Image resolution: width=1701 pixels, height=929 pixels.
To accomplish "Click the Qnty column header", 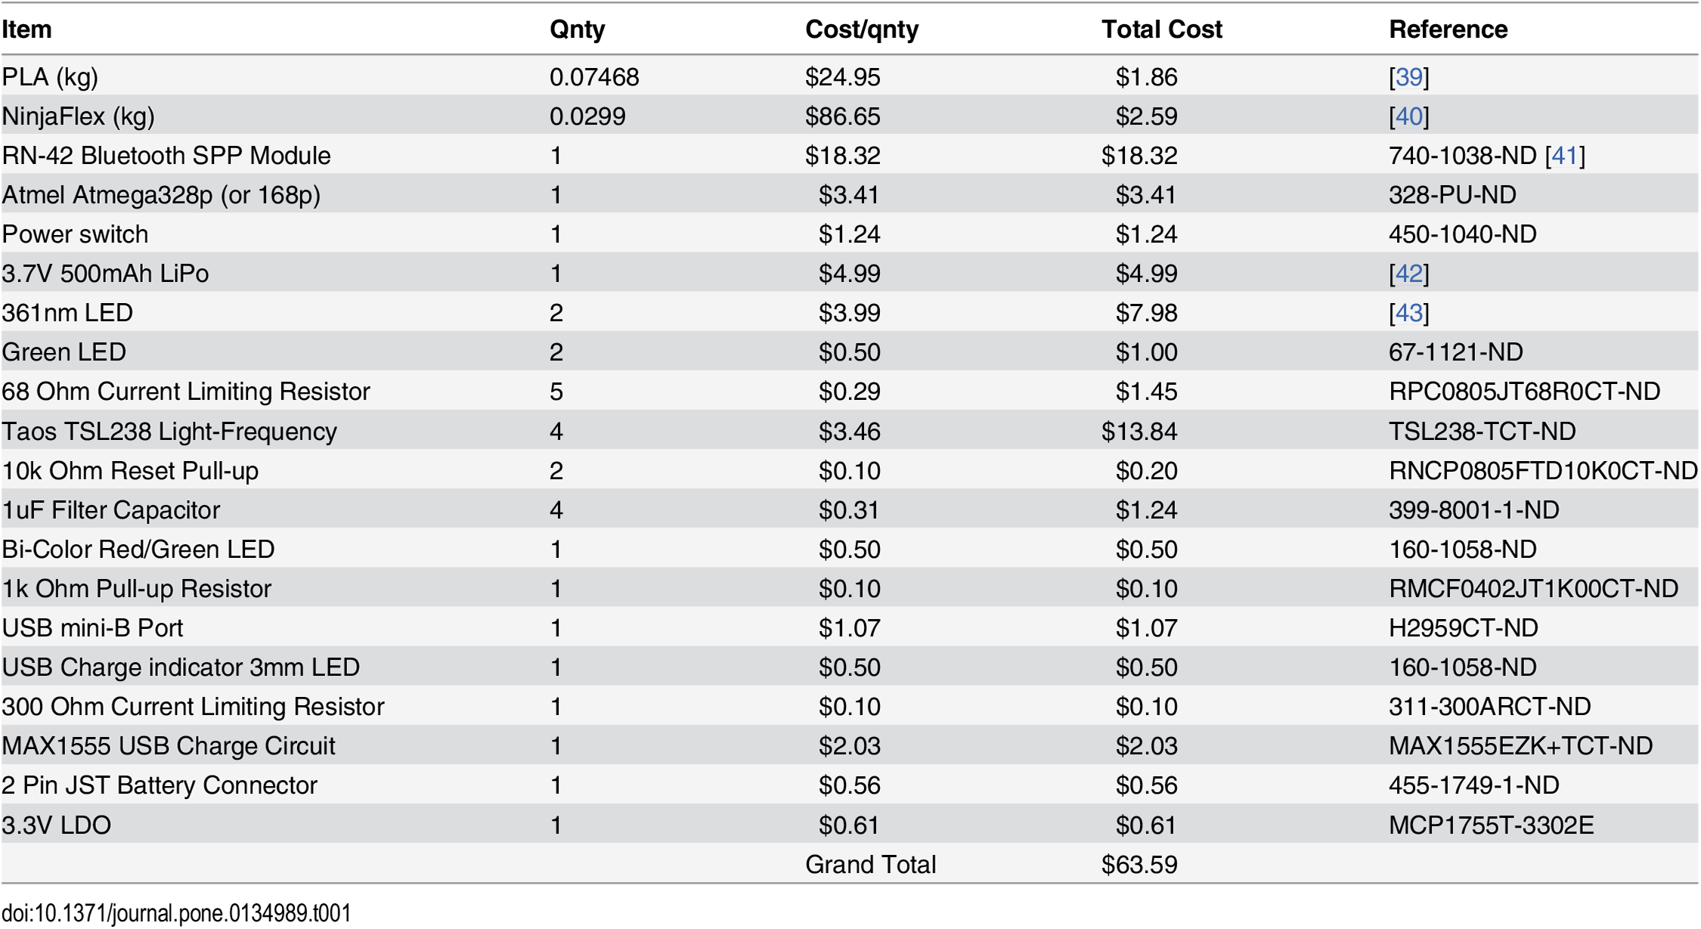I will pyautogui.click(x=577, y=29).
